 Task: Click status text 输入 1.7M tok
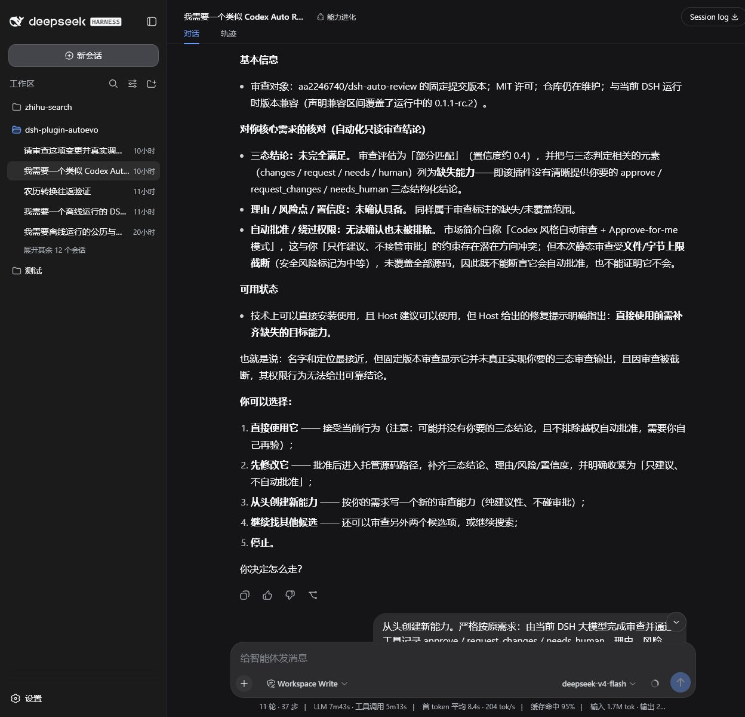612,706
